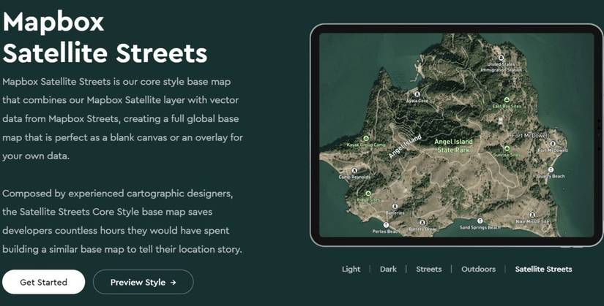Switch to the Outdoors style tab
This screenshot has height=306, width=604.
(478, 269)
